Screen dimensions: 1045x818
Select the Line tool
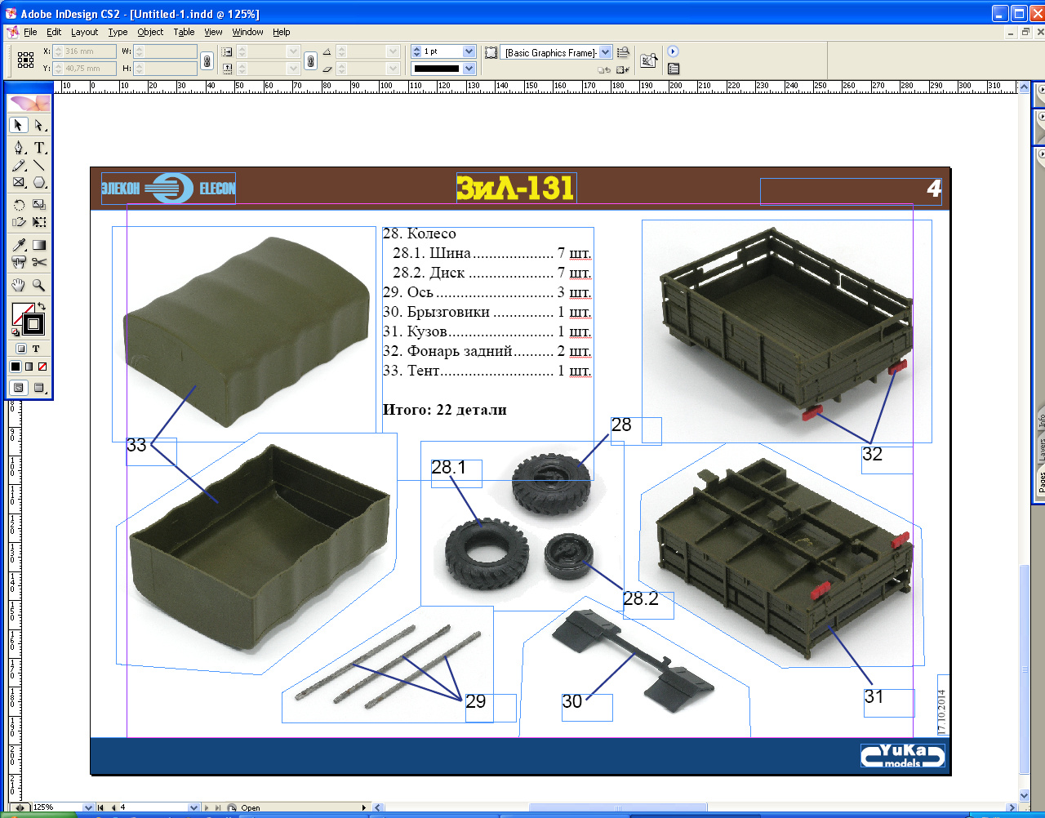pyautogui.click(x=39, y=165)
